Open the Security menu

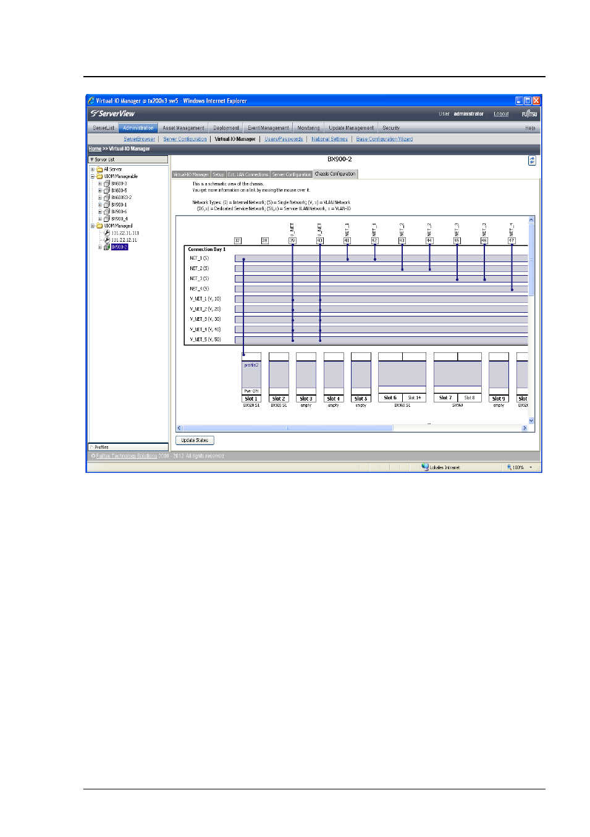(x=391, y=128)
